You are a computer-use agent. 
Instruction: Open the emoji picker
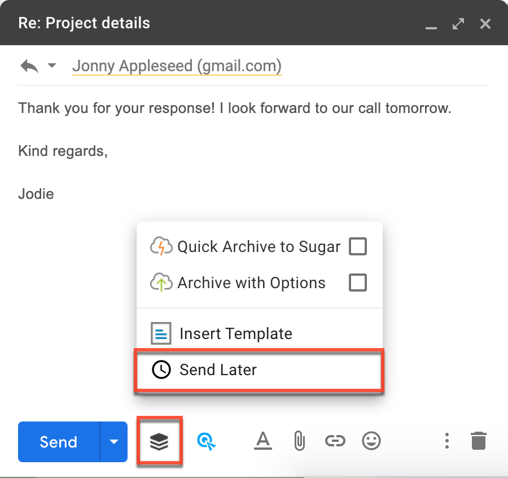[x=371, y=441]
